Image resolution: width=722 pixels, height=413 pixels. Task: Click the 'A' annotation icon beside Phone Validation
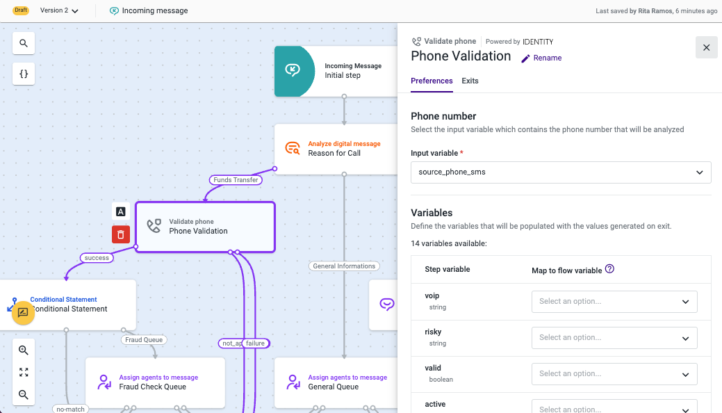click(x=121, y=211)
